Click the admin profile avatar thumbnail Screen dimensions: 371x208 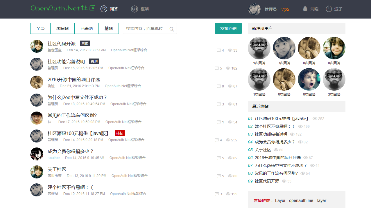[x=254, y=9]
